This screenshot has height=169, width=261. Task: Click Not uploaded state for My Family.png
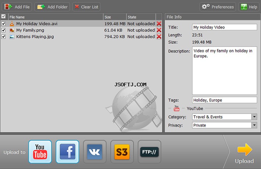(x=141, y=30)
